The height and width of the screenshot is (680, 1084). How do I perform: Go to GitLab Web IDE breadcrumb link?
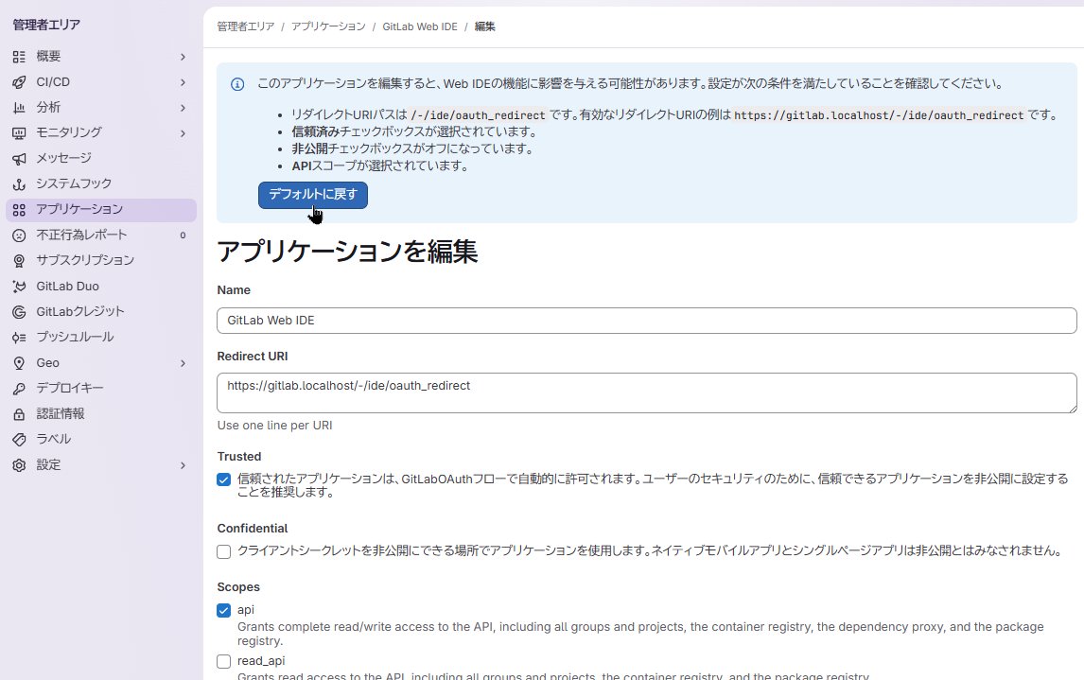coord(420,26)
